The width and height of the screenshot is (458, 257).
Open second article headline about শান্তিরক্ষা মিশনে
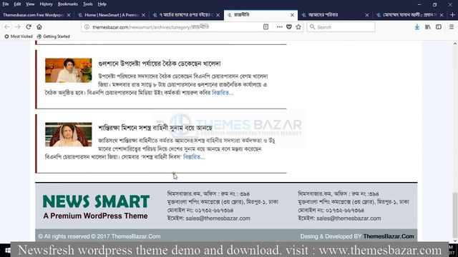pos(155,128)
